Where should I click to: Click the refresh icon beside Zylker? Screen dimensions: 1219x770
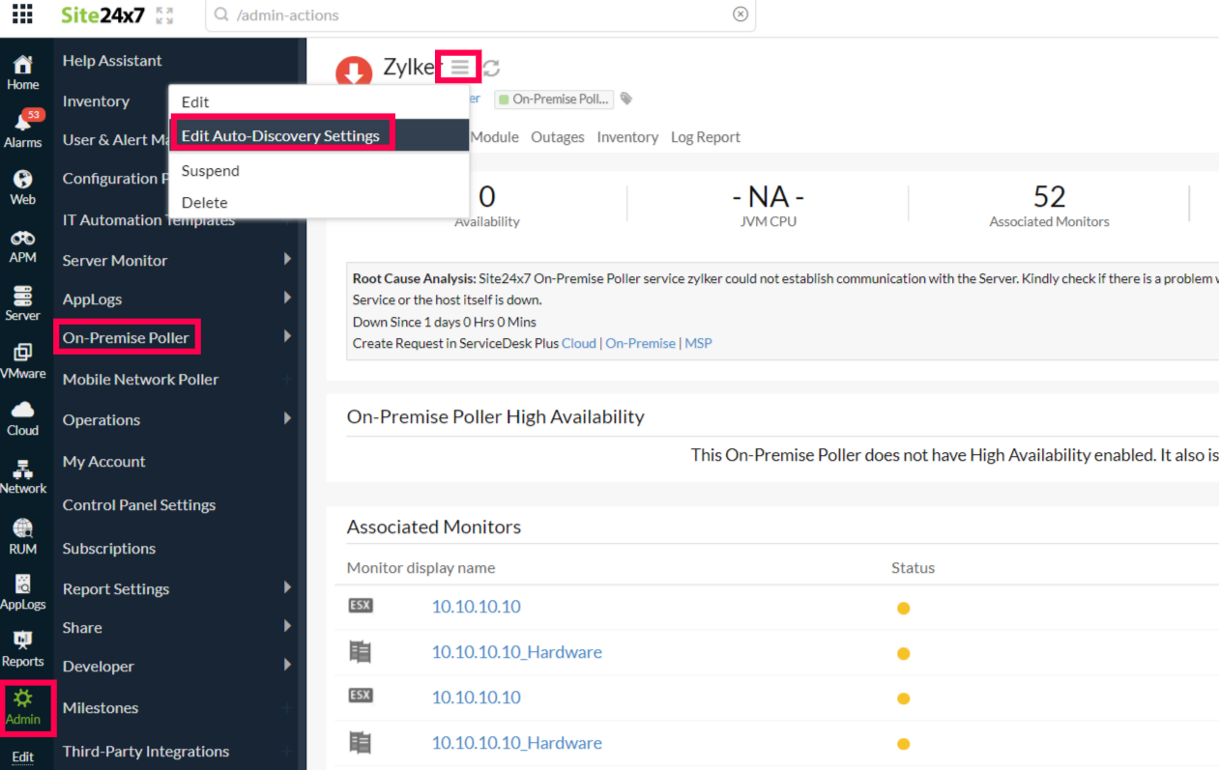coord(491,68)
